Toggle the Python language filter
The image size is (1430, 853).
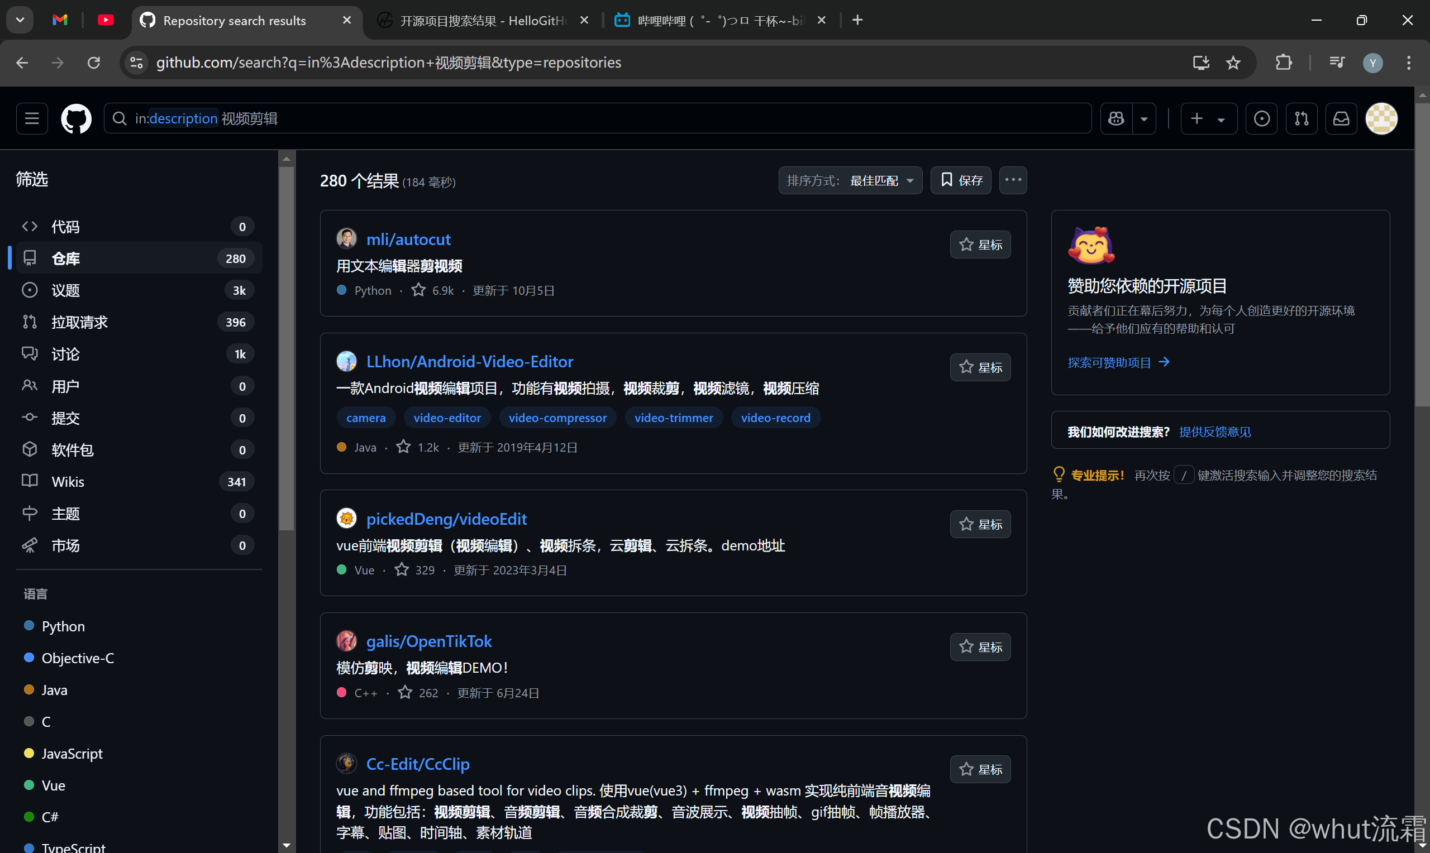[63, 626]
